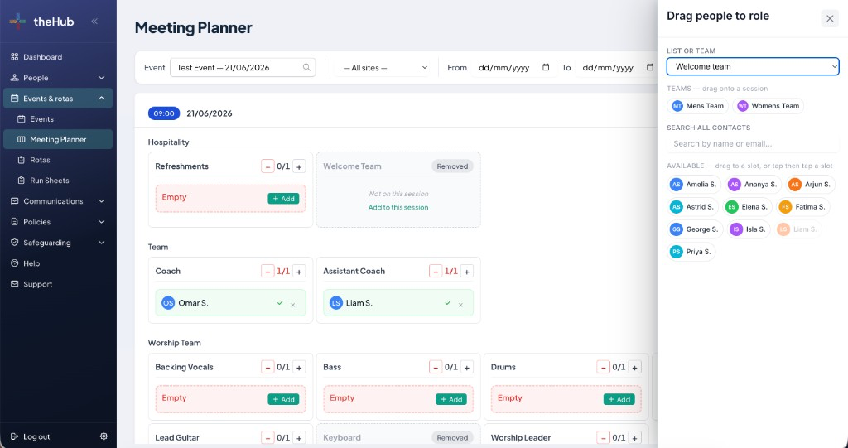The width and height of the screenshot is (848, 448).
Task: Confirm Liam S. with checkmark icon
Action: [x=448, y=303]
